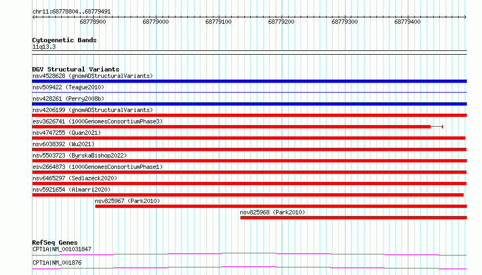
Task: Select the red bar under nsv825967
Action: 281,206
